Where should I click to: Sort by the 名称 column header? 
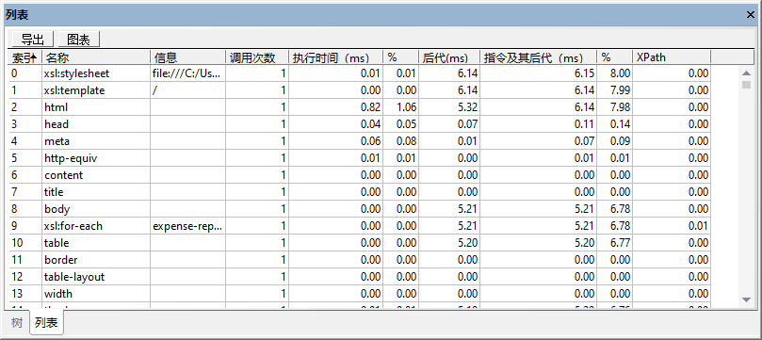[x=96, y=57]
